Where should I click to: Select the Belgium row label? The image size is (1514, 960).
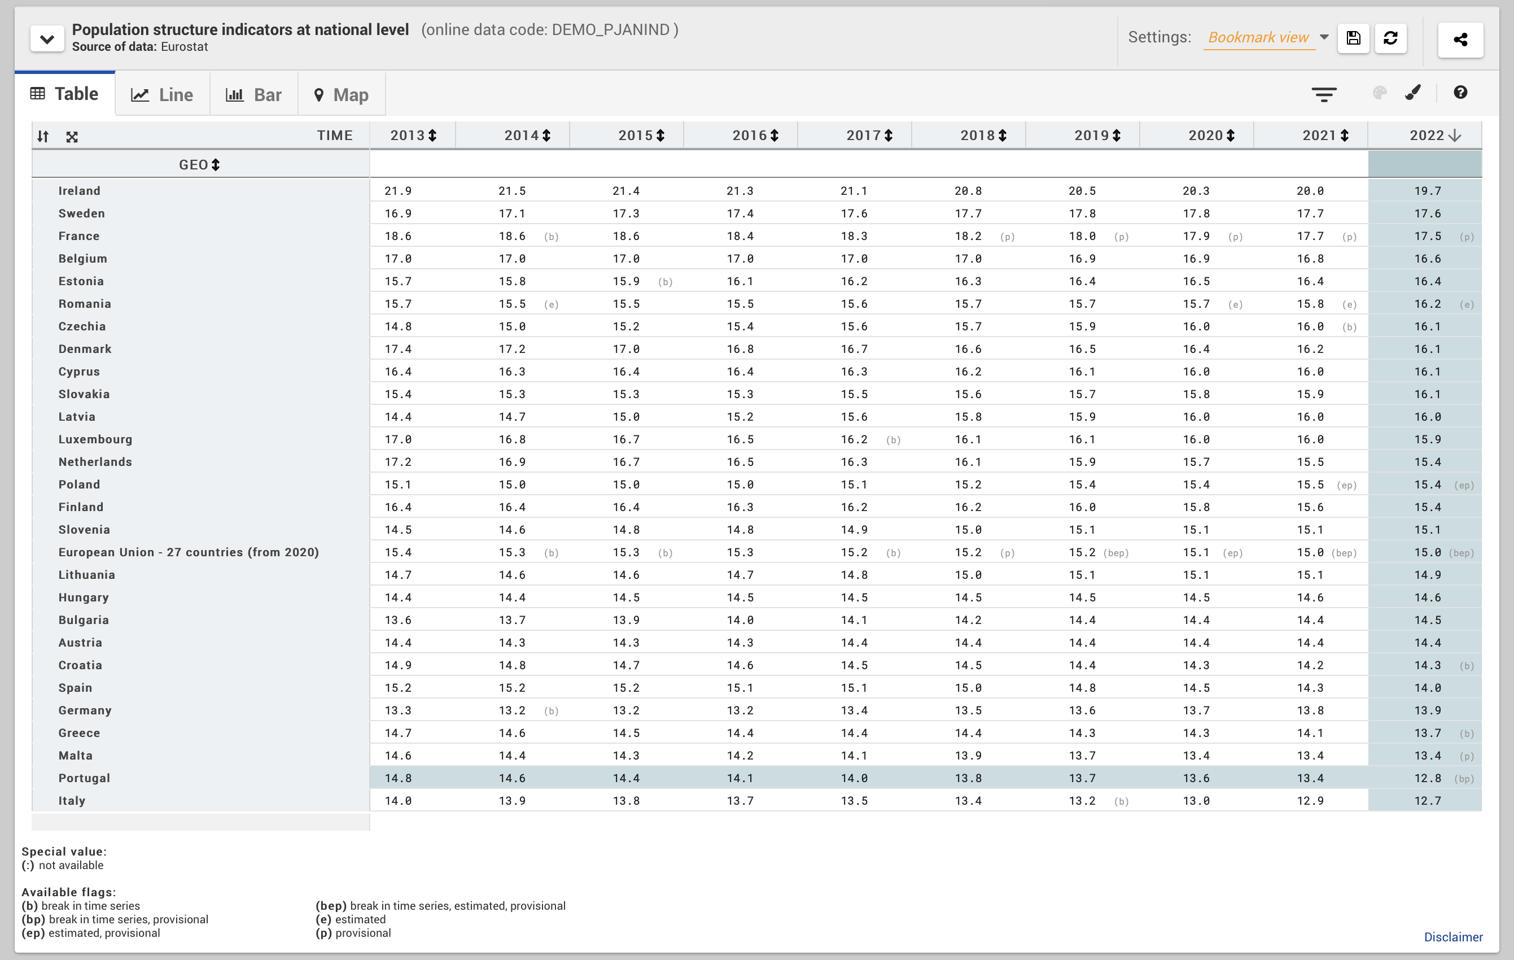[83, 259]
